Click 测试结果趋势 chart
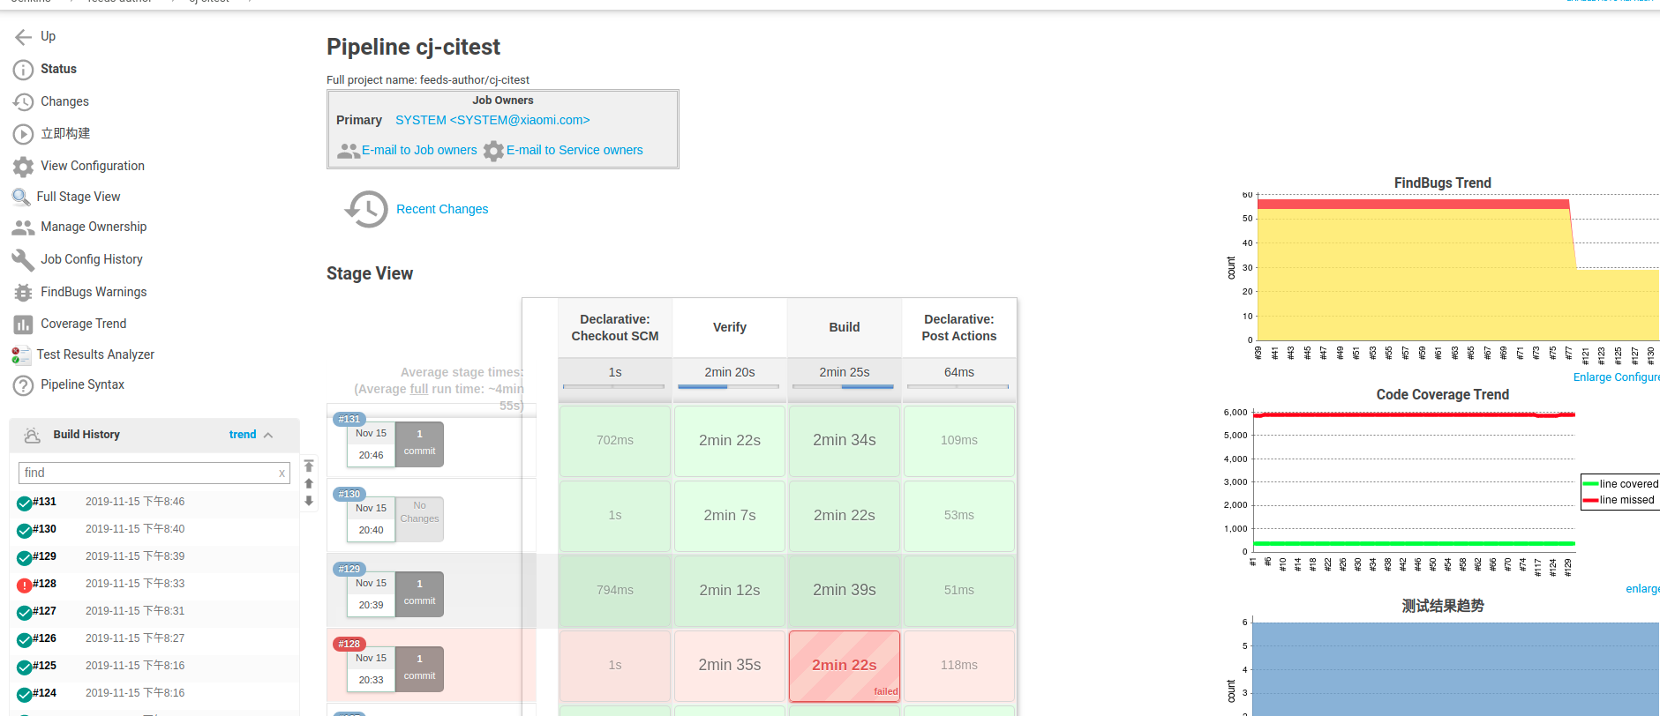 point(1443,666)
